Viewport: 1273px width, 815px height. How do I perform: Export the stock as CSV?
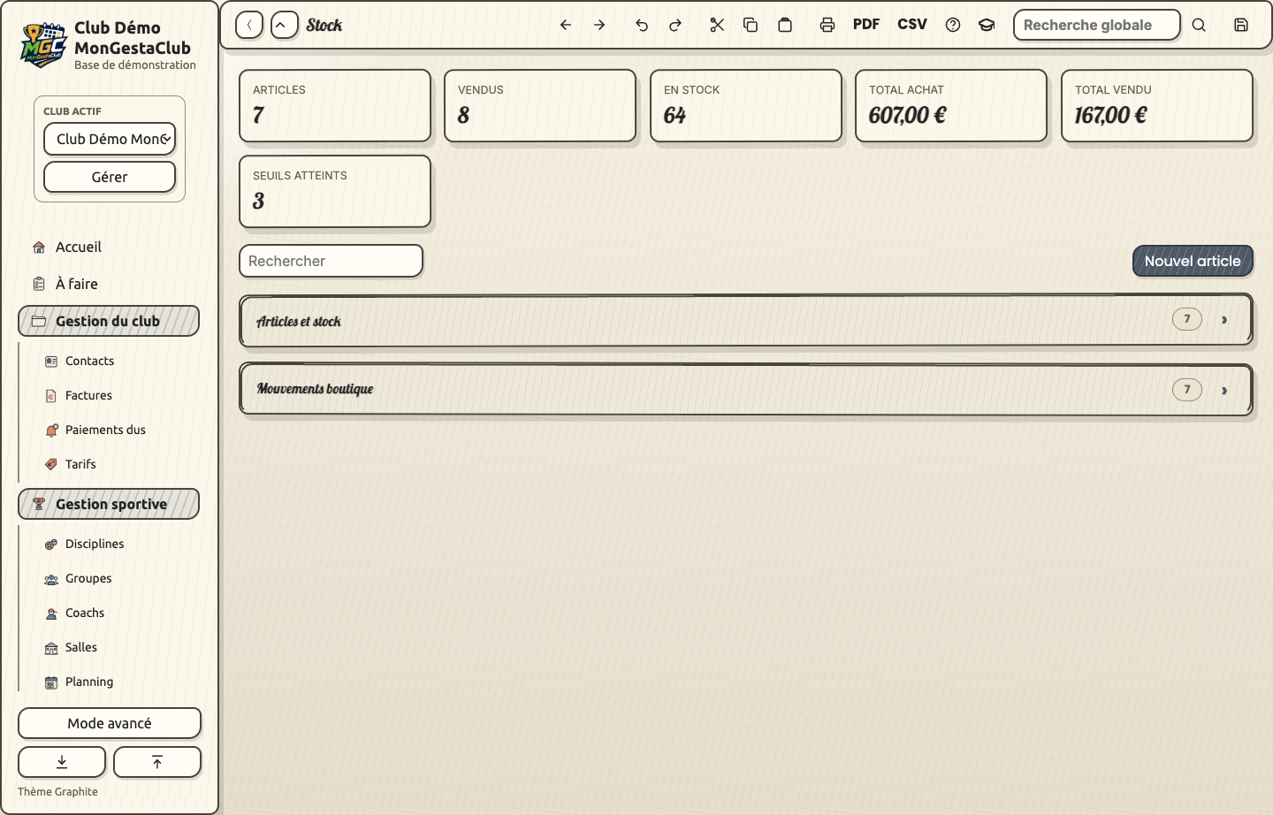click(912, 25)
